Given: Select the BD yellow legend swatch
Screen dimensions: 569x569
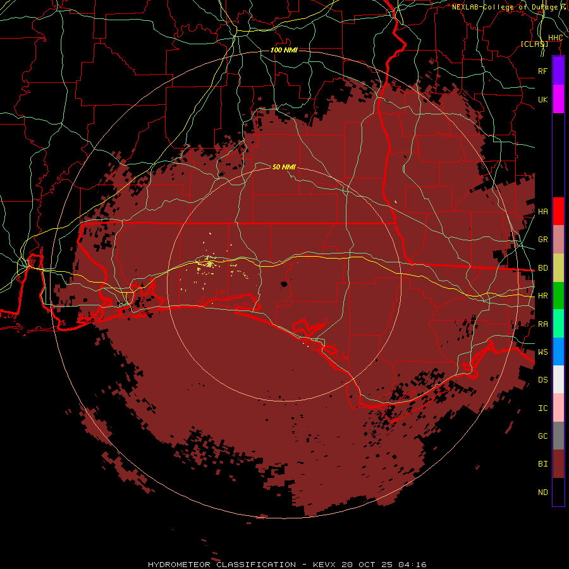Looking at the screenshot, I should pyautogui.click(x=558, y=268).
